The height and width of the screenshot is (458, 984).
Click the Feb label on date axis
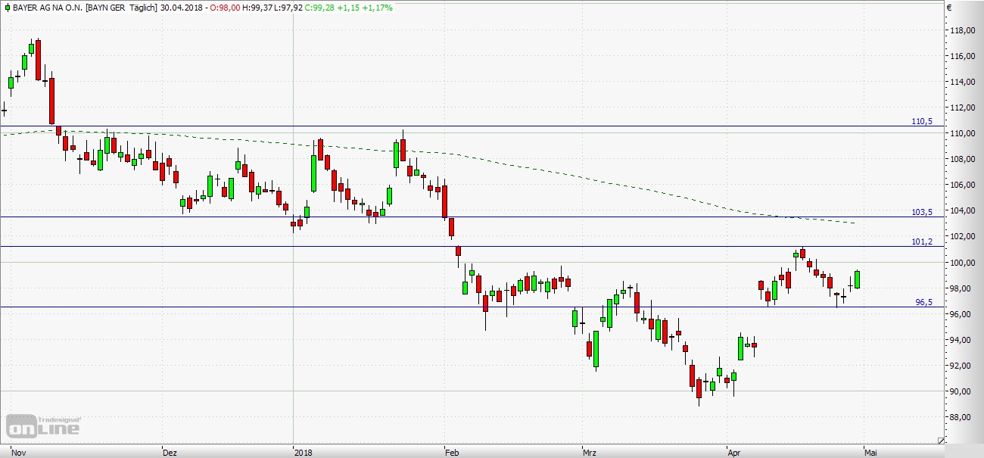(x=452, y=452)
